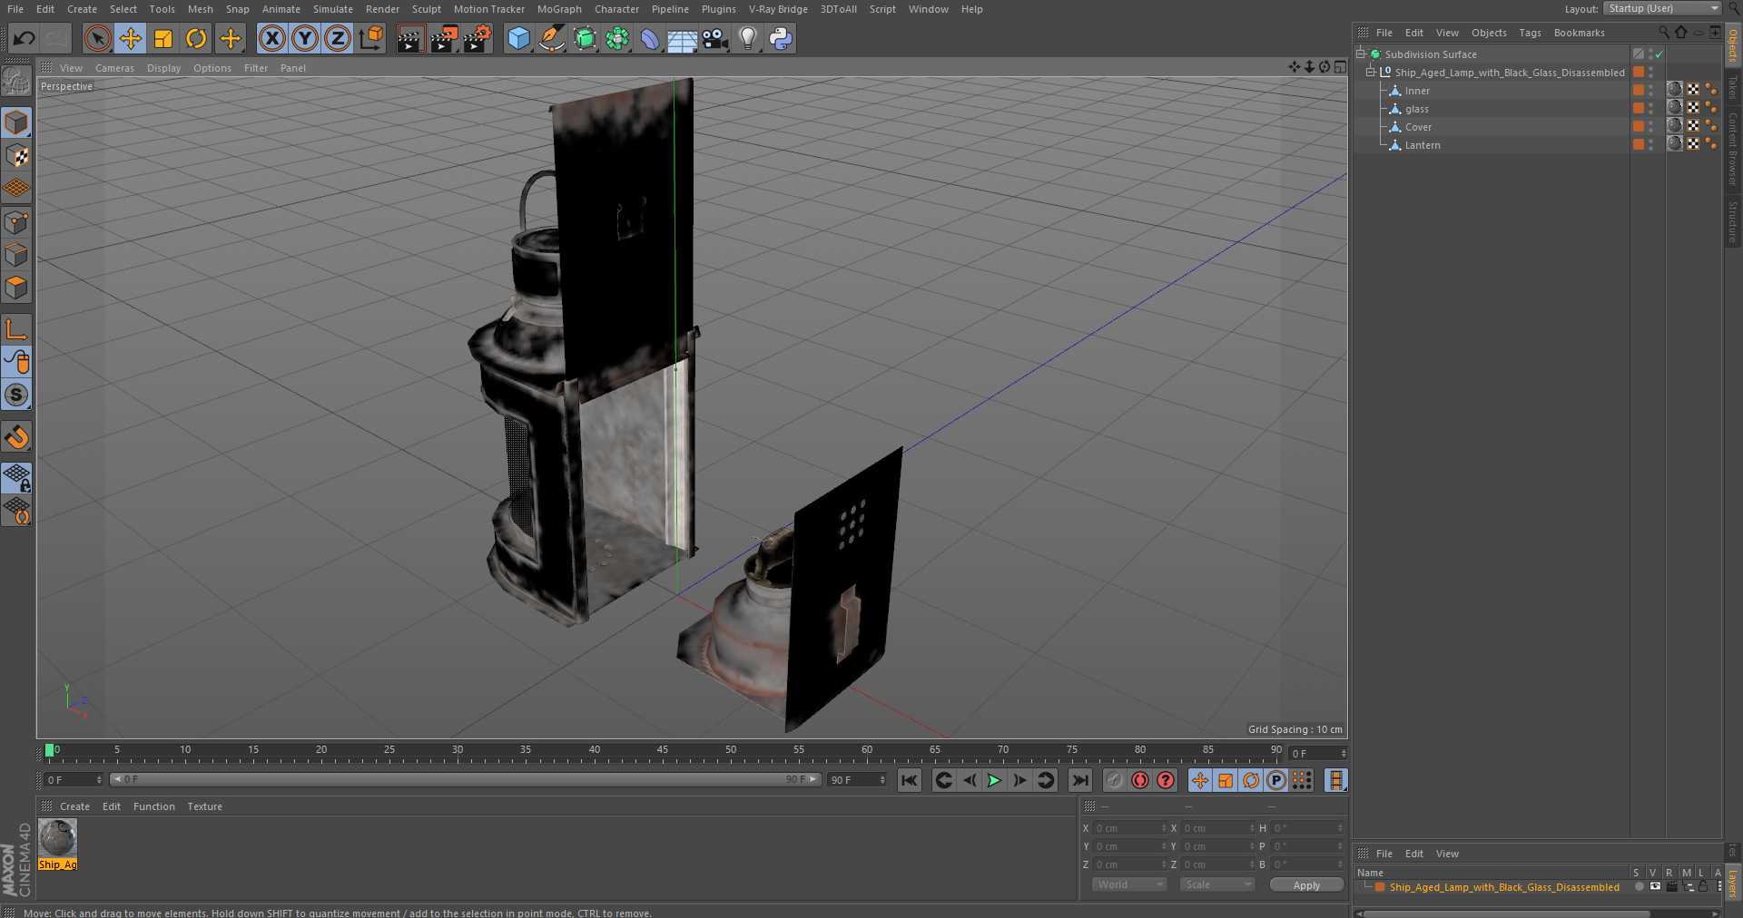Open the MoGraph menu
Viewport: 1743px width, 918px height.
coord(559,9)
